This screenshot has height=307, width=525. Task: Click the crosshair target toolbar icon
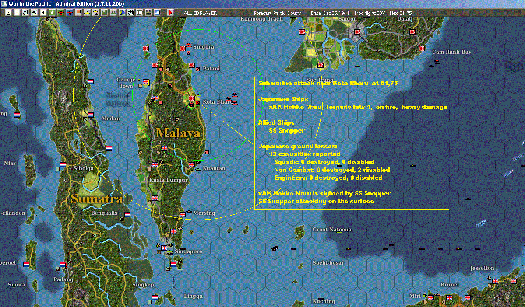pyautogui.click(x=130, y=13)
